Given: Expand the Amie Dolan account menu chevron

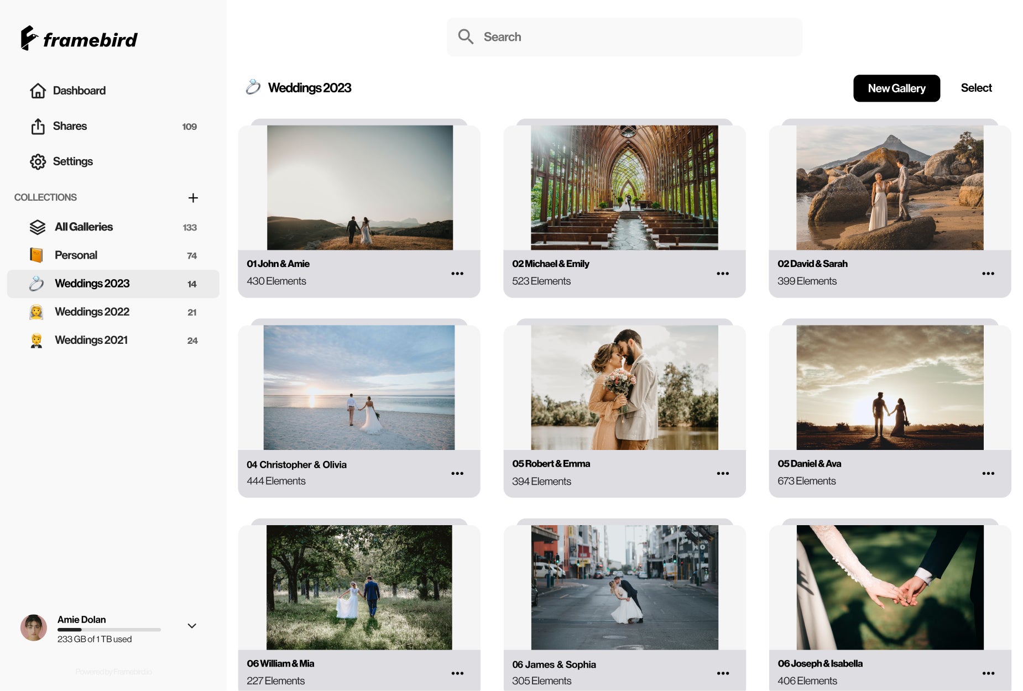Looking at the screenshot, I should pyautogui.click(x=192, y=626).
